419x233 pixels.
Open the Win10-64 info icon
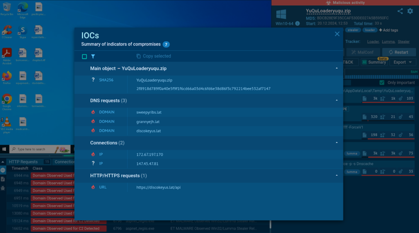(x=297, y=23)
